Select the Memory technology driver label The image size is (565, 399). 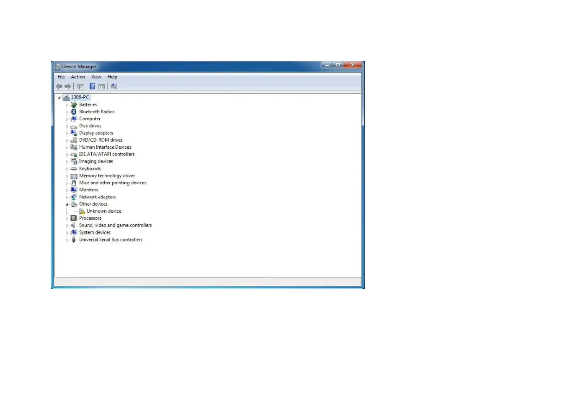[107, 176]
